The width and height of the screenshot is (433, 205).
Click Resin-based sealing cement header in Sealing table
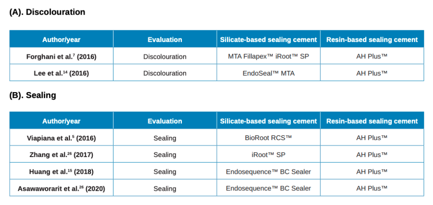coord(372,121)
